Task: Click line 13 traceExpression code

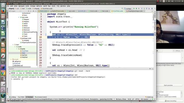Action: [x=83, y=45]
